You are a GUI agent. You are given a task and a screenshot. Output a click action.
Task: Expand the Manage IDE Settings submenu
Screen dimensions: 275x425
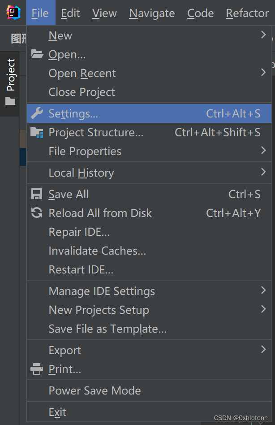pyautogui.click(x=263, y=291)
